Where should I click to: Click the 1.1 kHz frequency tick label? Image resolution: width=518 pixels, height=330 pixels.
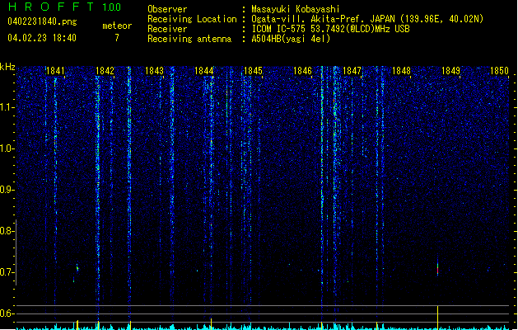[x=7, y=107]
